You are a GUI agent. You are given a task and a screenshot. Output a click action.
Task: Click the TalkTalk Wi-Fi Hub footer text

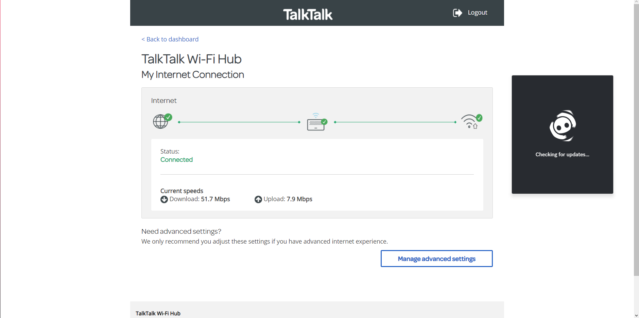click(158, 313)
